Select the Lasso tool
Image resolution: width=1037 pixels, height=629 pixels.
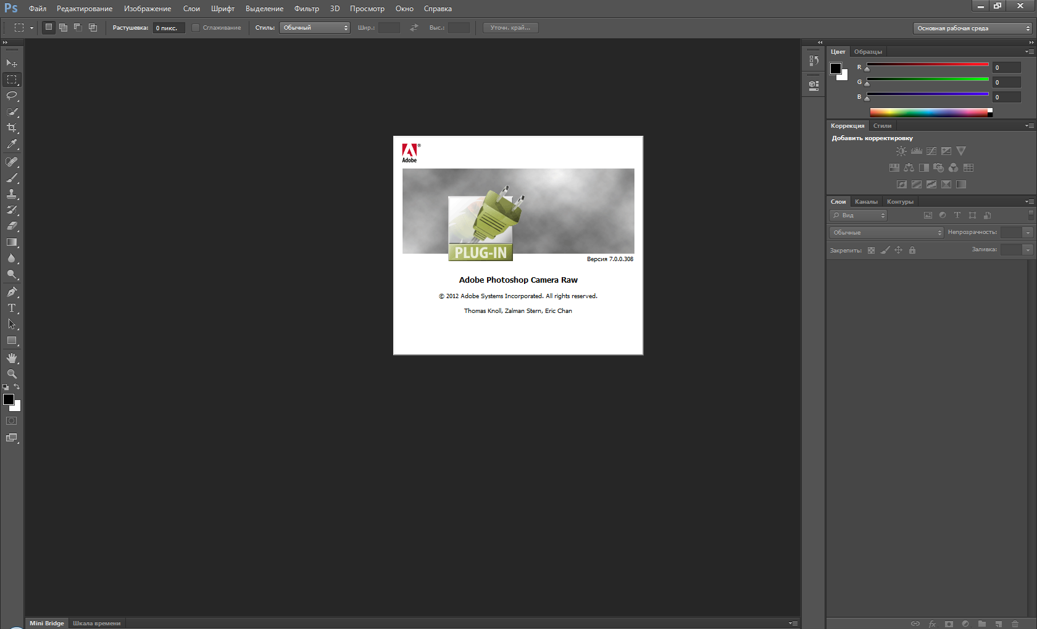point(12,96)
